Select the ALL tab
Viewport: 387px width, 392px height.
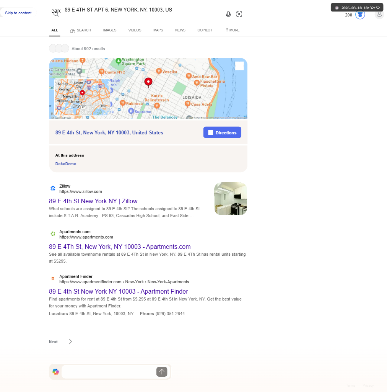[54, 30]
